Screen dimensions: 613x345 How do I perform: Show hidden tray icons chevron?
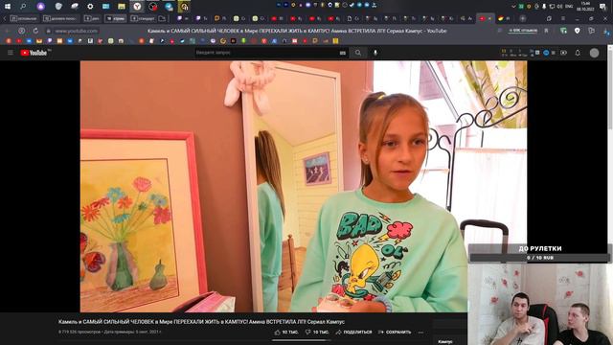click(513, 7)
